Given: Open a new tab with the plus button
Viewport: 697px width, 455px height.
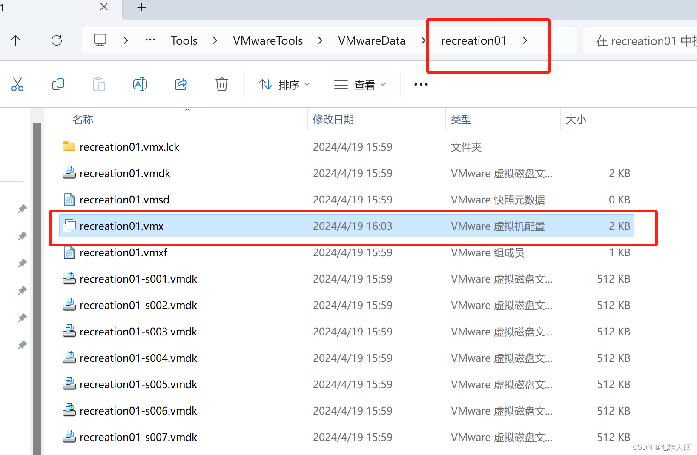Looking at the screenshot, I should [141, 7].
